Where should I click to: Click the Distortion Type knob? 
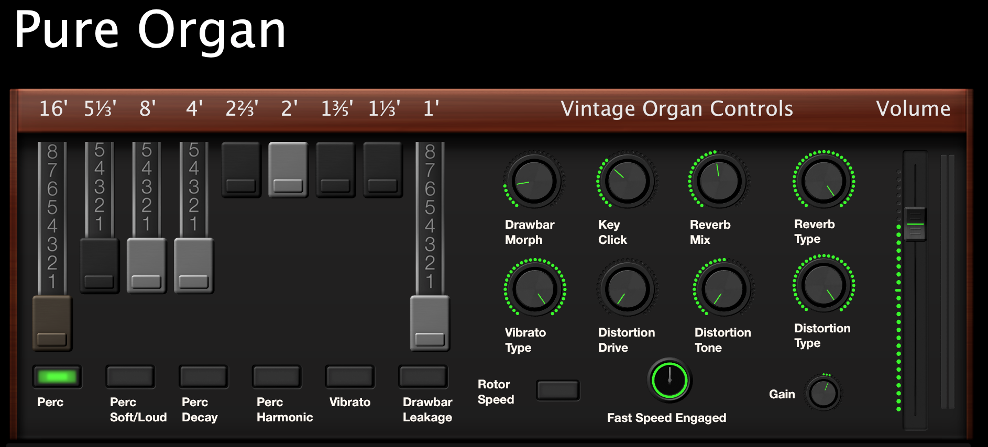pos(824,285)
